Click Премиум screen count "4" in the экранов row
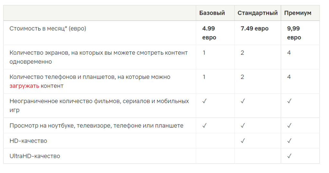 (289, 53)
